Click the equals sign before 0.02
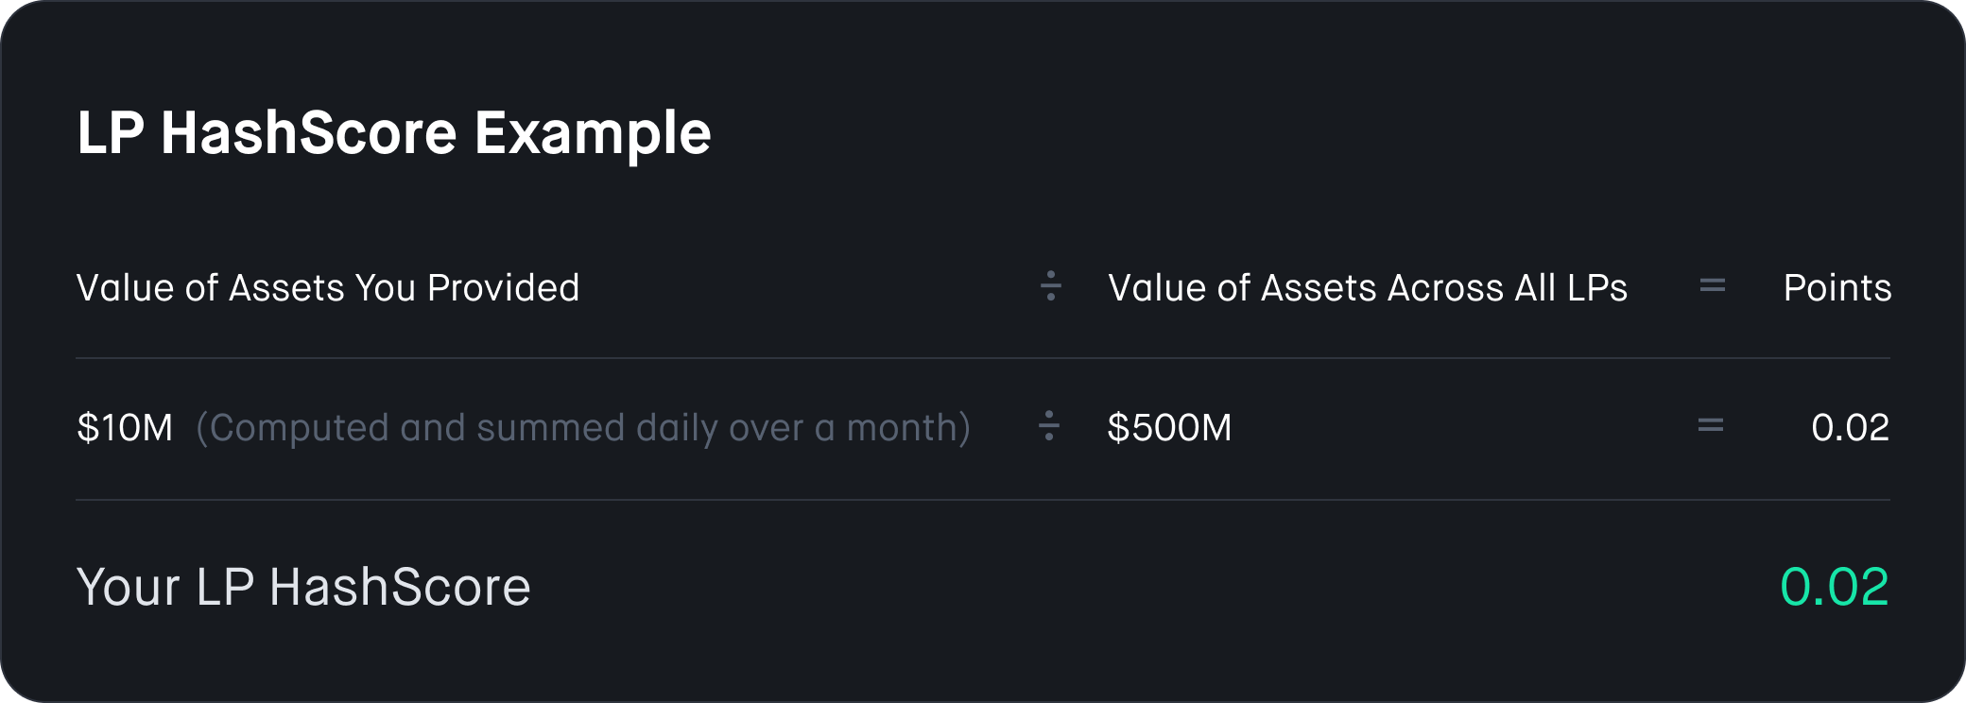The width and height of the screenshot is (1966, 703). point(1711,426)
